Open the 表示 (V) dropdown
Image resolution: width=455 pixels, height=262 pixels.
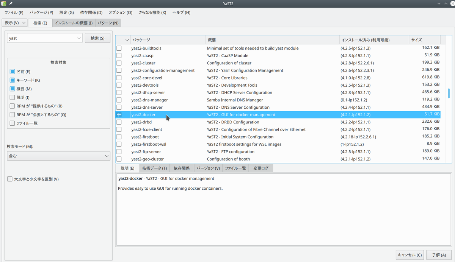click(15, 23)
